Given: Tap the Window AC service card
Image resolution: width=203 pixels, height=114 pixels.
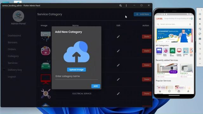Looking at the screenshot, I should 167,70.
